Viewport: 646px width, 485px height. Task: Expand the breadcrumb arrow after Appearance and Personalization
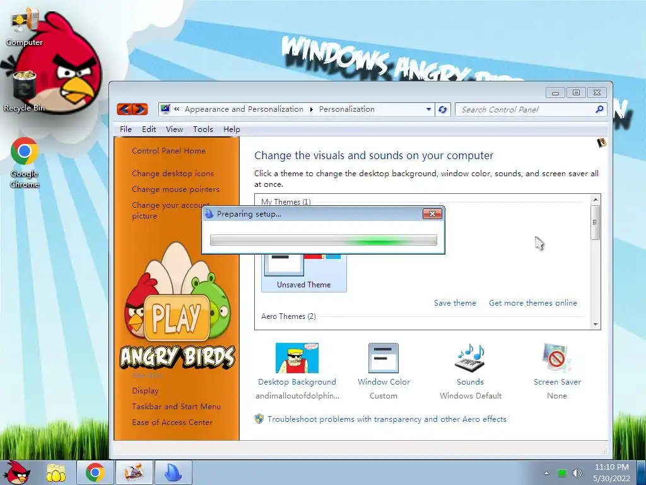[311, 109]
